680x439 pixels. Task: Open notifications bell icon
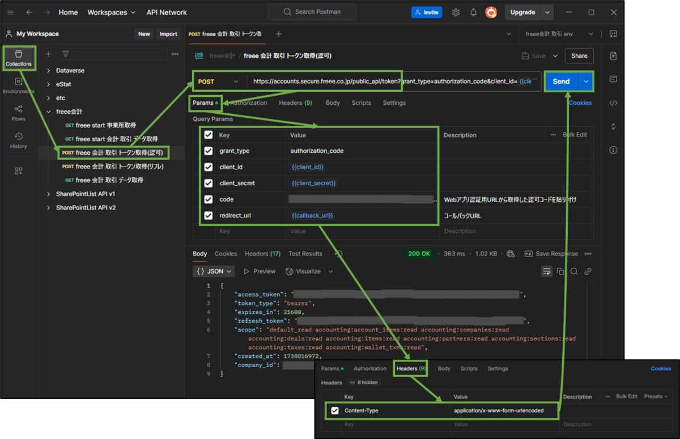coord(473,12)
